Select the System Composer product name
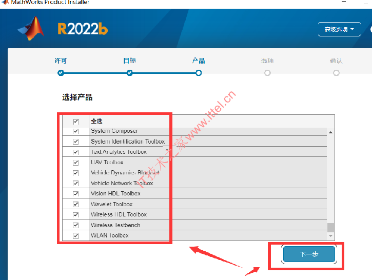 point(114,131)
